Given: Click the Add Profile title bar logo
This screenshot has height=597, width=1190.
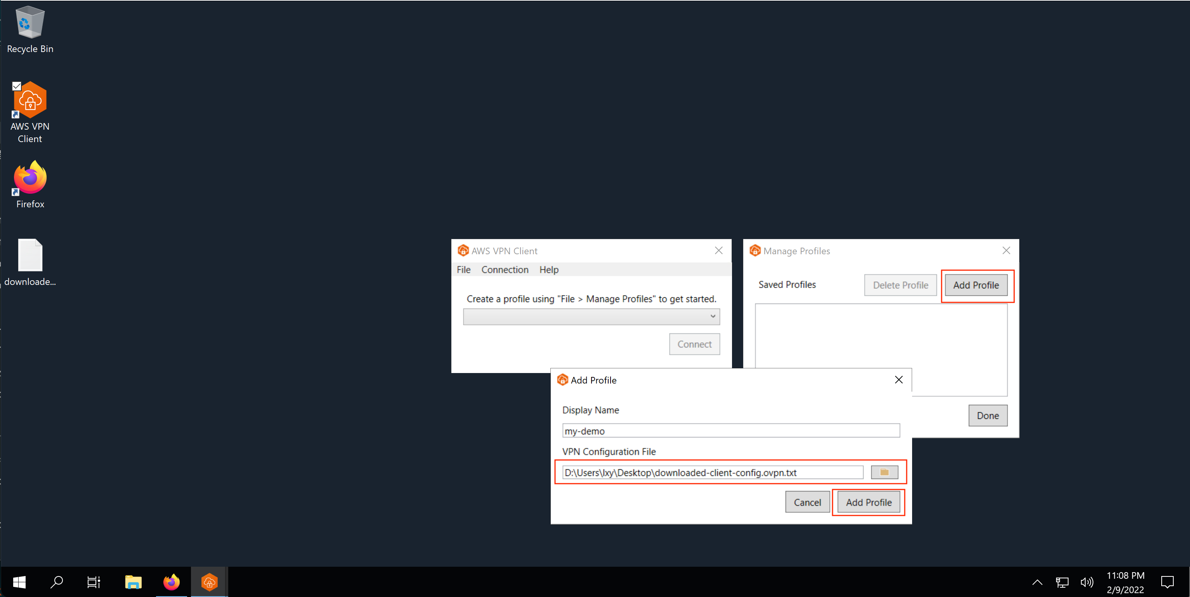Looking at the screenshot, I should click(562, 380).
